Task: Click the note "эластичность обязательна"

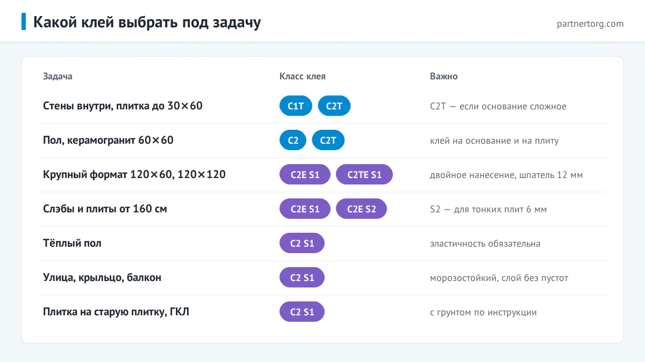Action: click(485, 243)
